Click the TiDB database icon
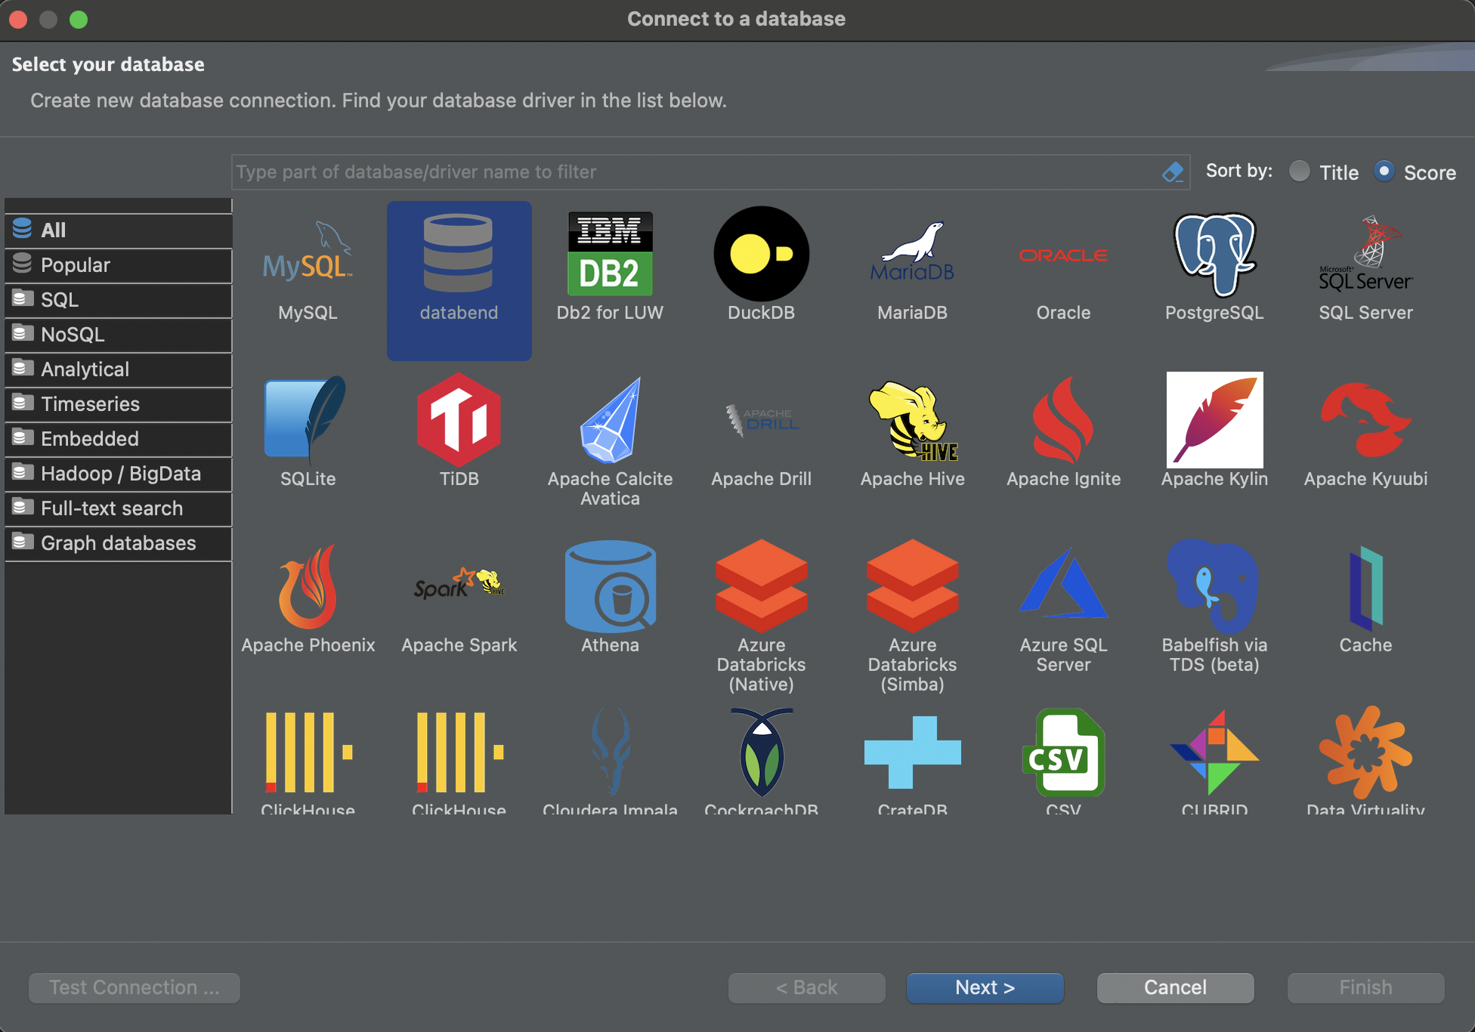 [x=459, y=421]
